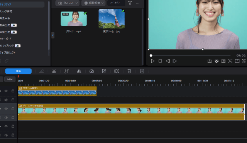Open カラーボード in the sidebar
Screen dimensions: 247x143
click(x=6, y=39)
